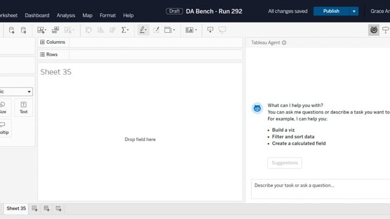
Task: Open the mark type dropdown
Action: (16, 92)
